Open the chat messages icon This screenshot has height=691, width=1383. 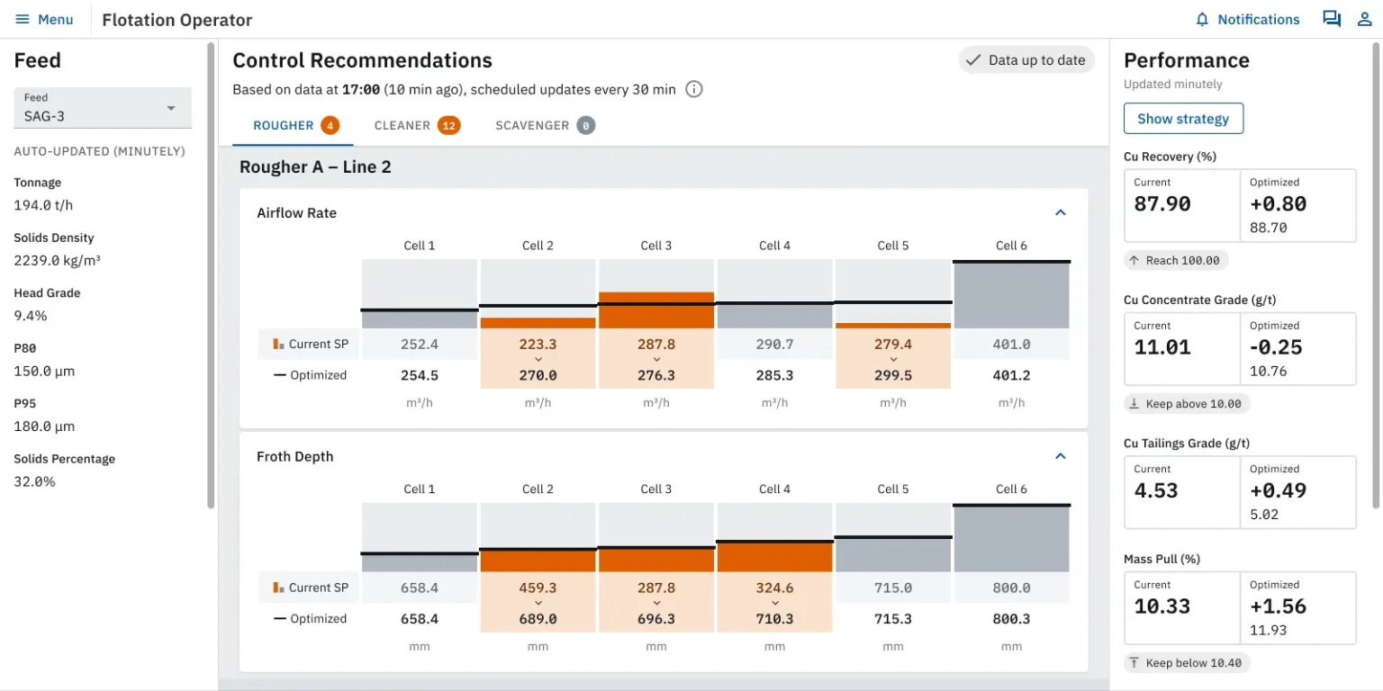click(1331, 19)
